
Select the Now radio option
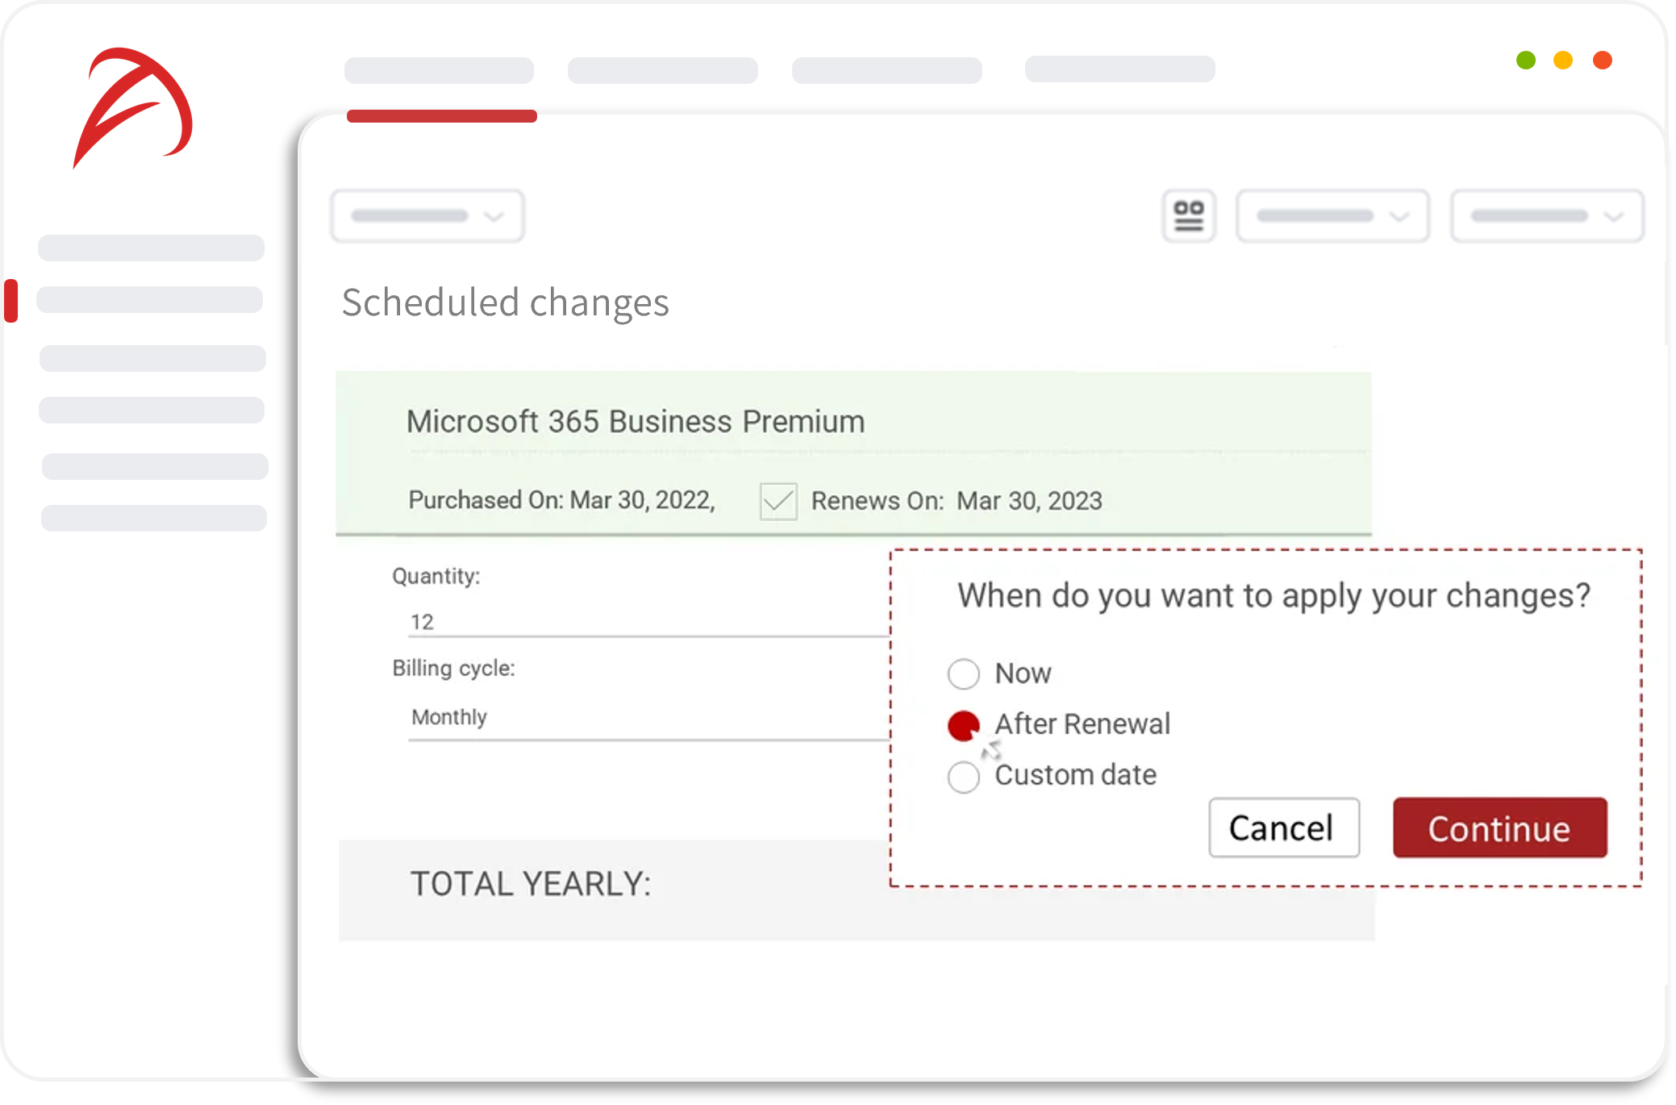click(963, 673)
